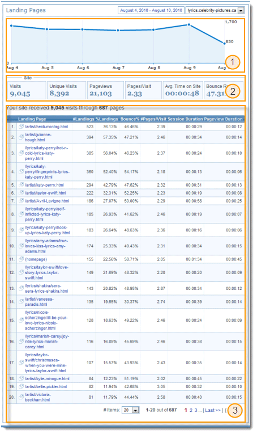Image resolution: width=257 pixels, height=434 pixels.
Task: Open /artist/kylie-minogue.html landing page link
Action: [x=47, y=378]
